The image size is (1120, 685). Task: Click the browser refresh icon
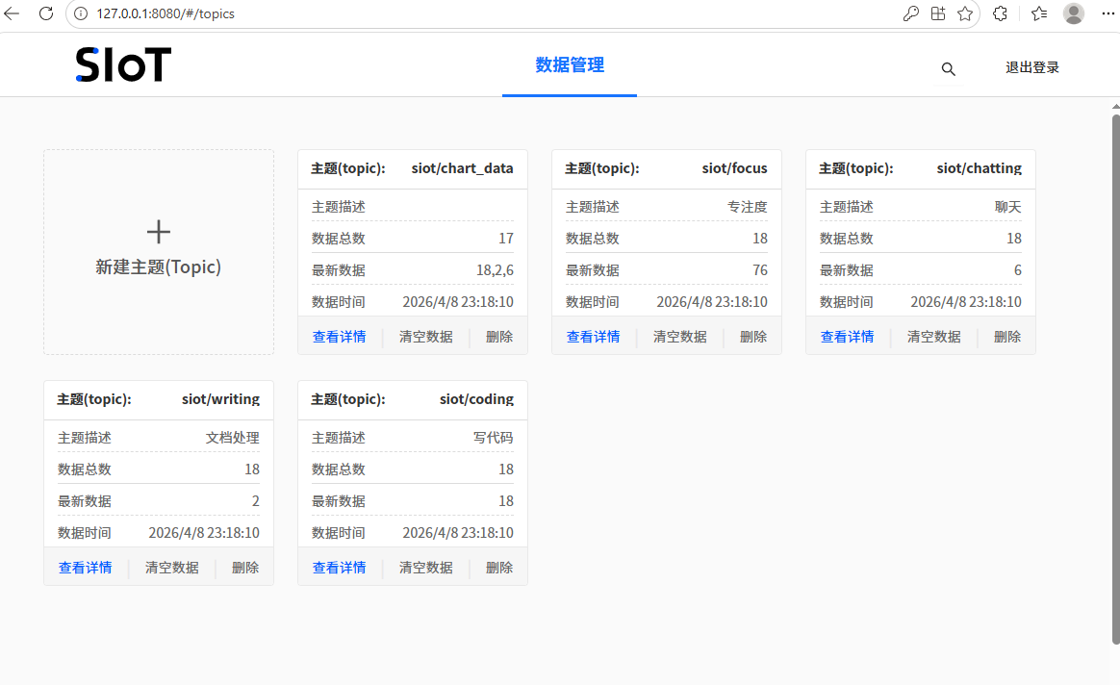45,14
